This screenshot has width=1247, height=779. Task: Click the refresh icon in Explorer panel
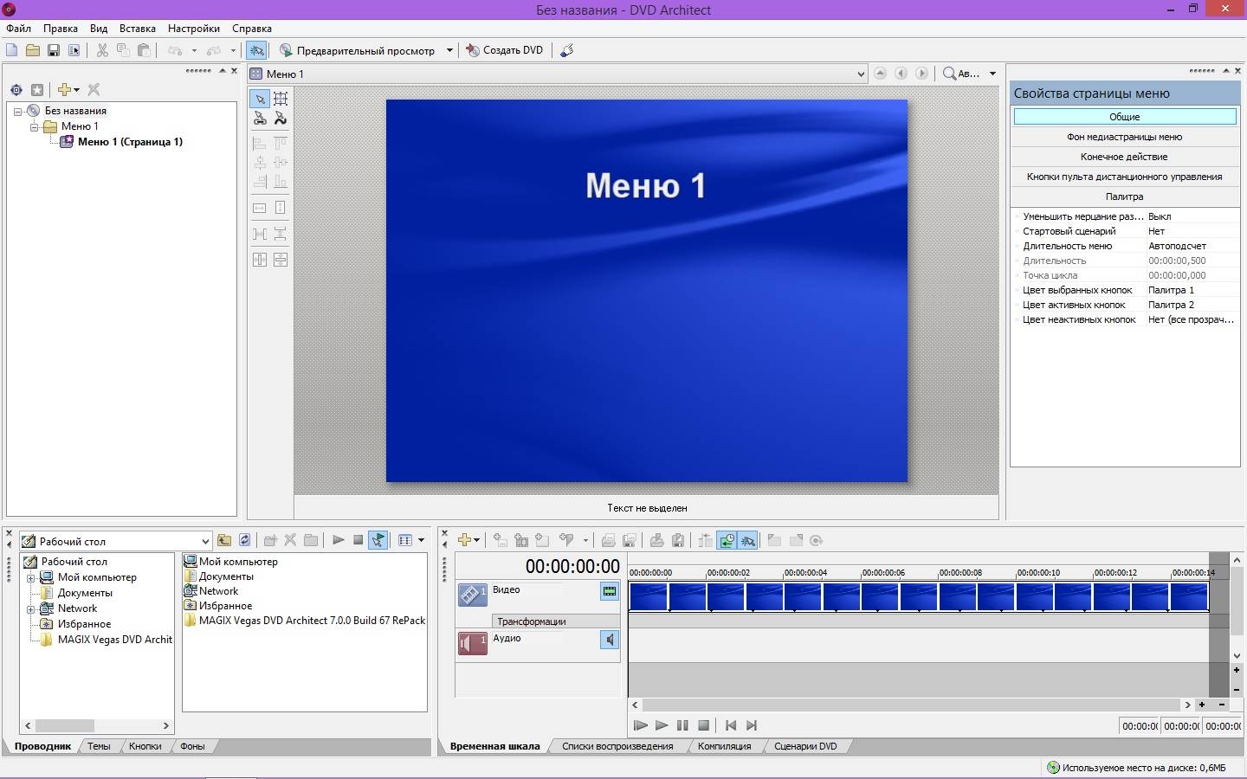(245, 540)
